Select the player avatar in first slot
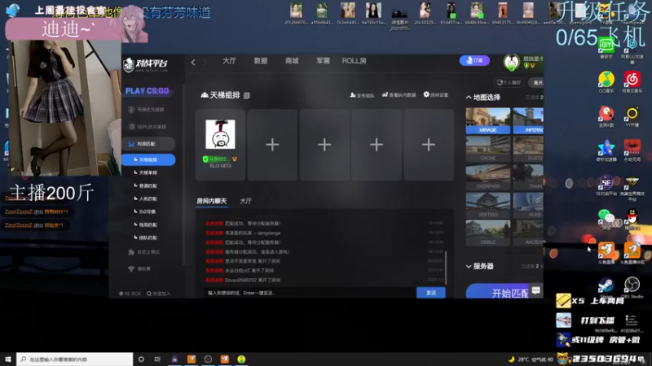652x366 pixels. [x=220, y=134]
